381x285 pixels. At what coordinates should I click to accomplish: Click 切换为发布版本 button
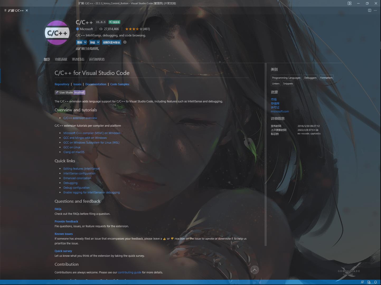pos(111,42)
